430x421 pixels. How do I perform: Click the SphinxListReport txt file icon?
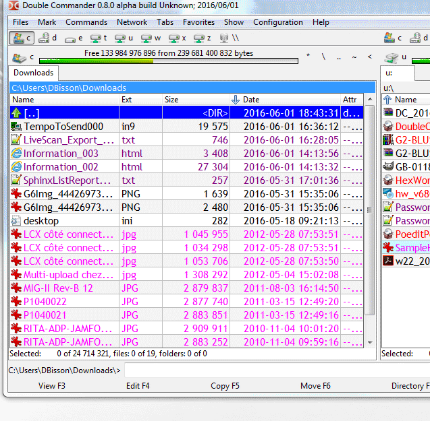pyautogui.click(x=16, y=180)
